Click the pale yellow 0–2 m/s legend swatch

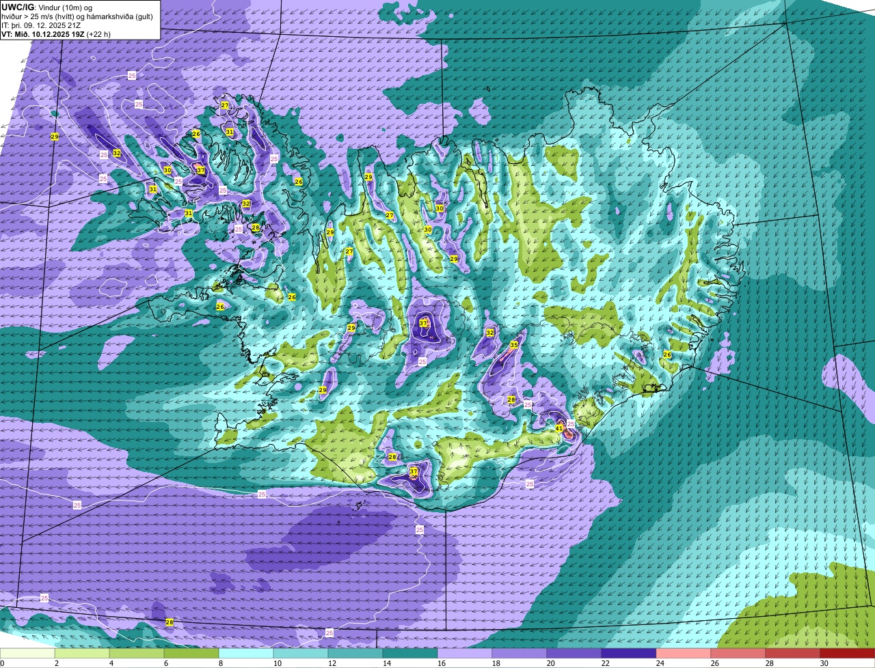(x=27, y=654)
